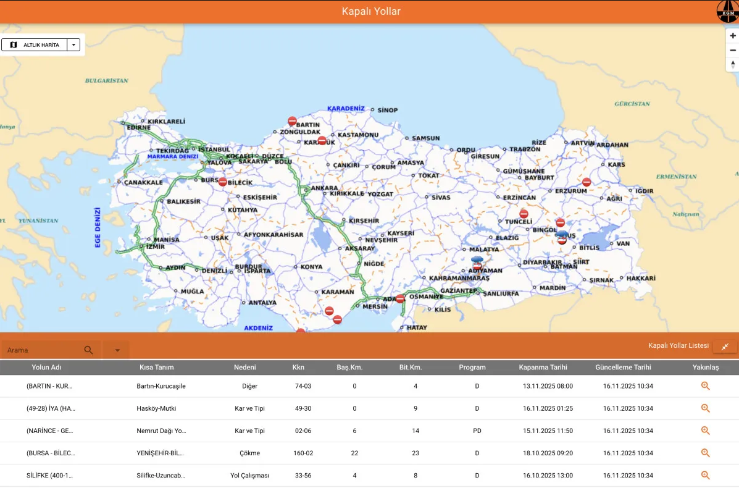Zoom out the map with minus button

733,50
